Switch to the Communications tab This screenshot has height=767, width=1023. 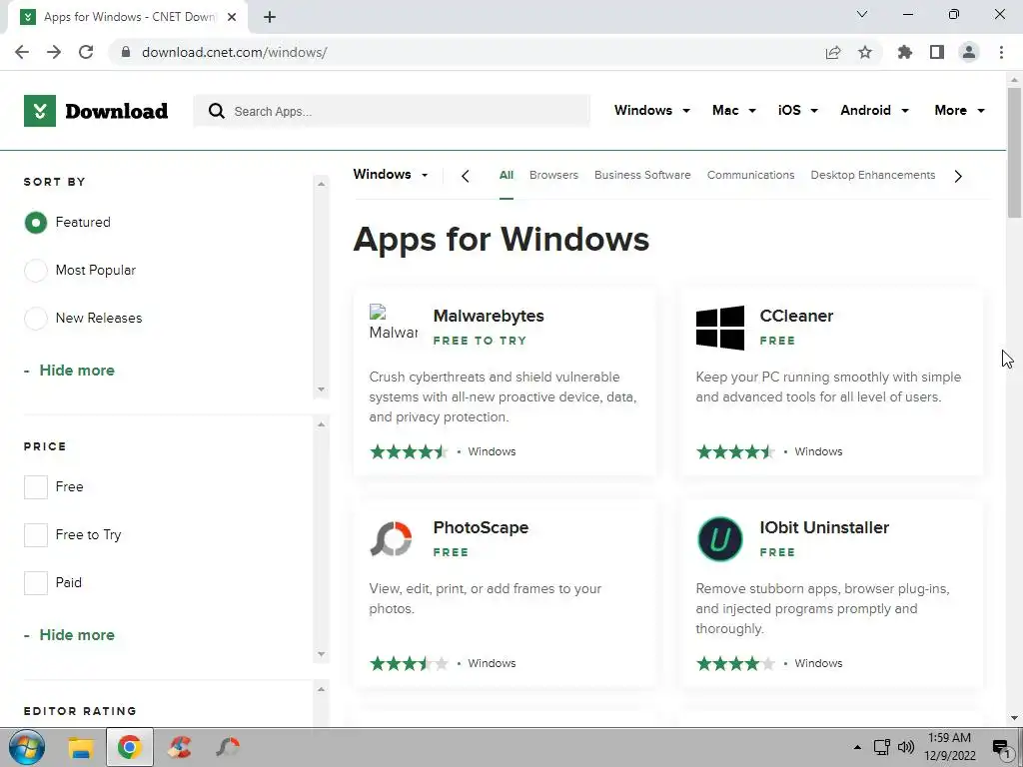point(751,175)
